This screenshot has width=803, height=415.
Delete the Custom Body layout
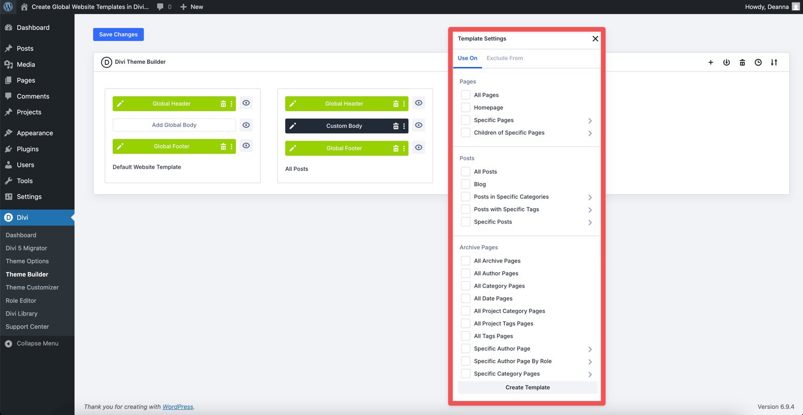tap(396, 126)
